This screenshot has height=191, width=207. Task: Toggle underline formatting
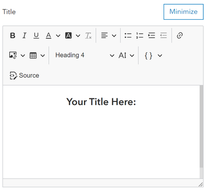click(36, 36)
